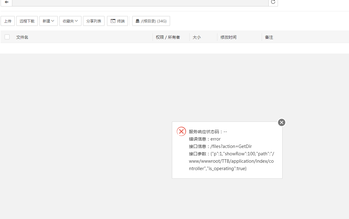Toggle the select-all files checkbox
The height and width of the screenshot is (219, 349).
coord(7,37)
